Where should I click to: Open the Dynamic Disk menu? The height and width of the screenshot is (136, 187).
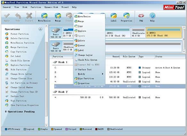51,7
